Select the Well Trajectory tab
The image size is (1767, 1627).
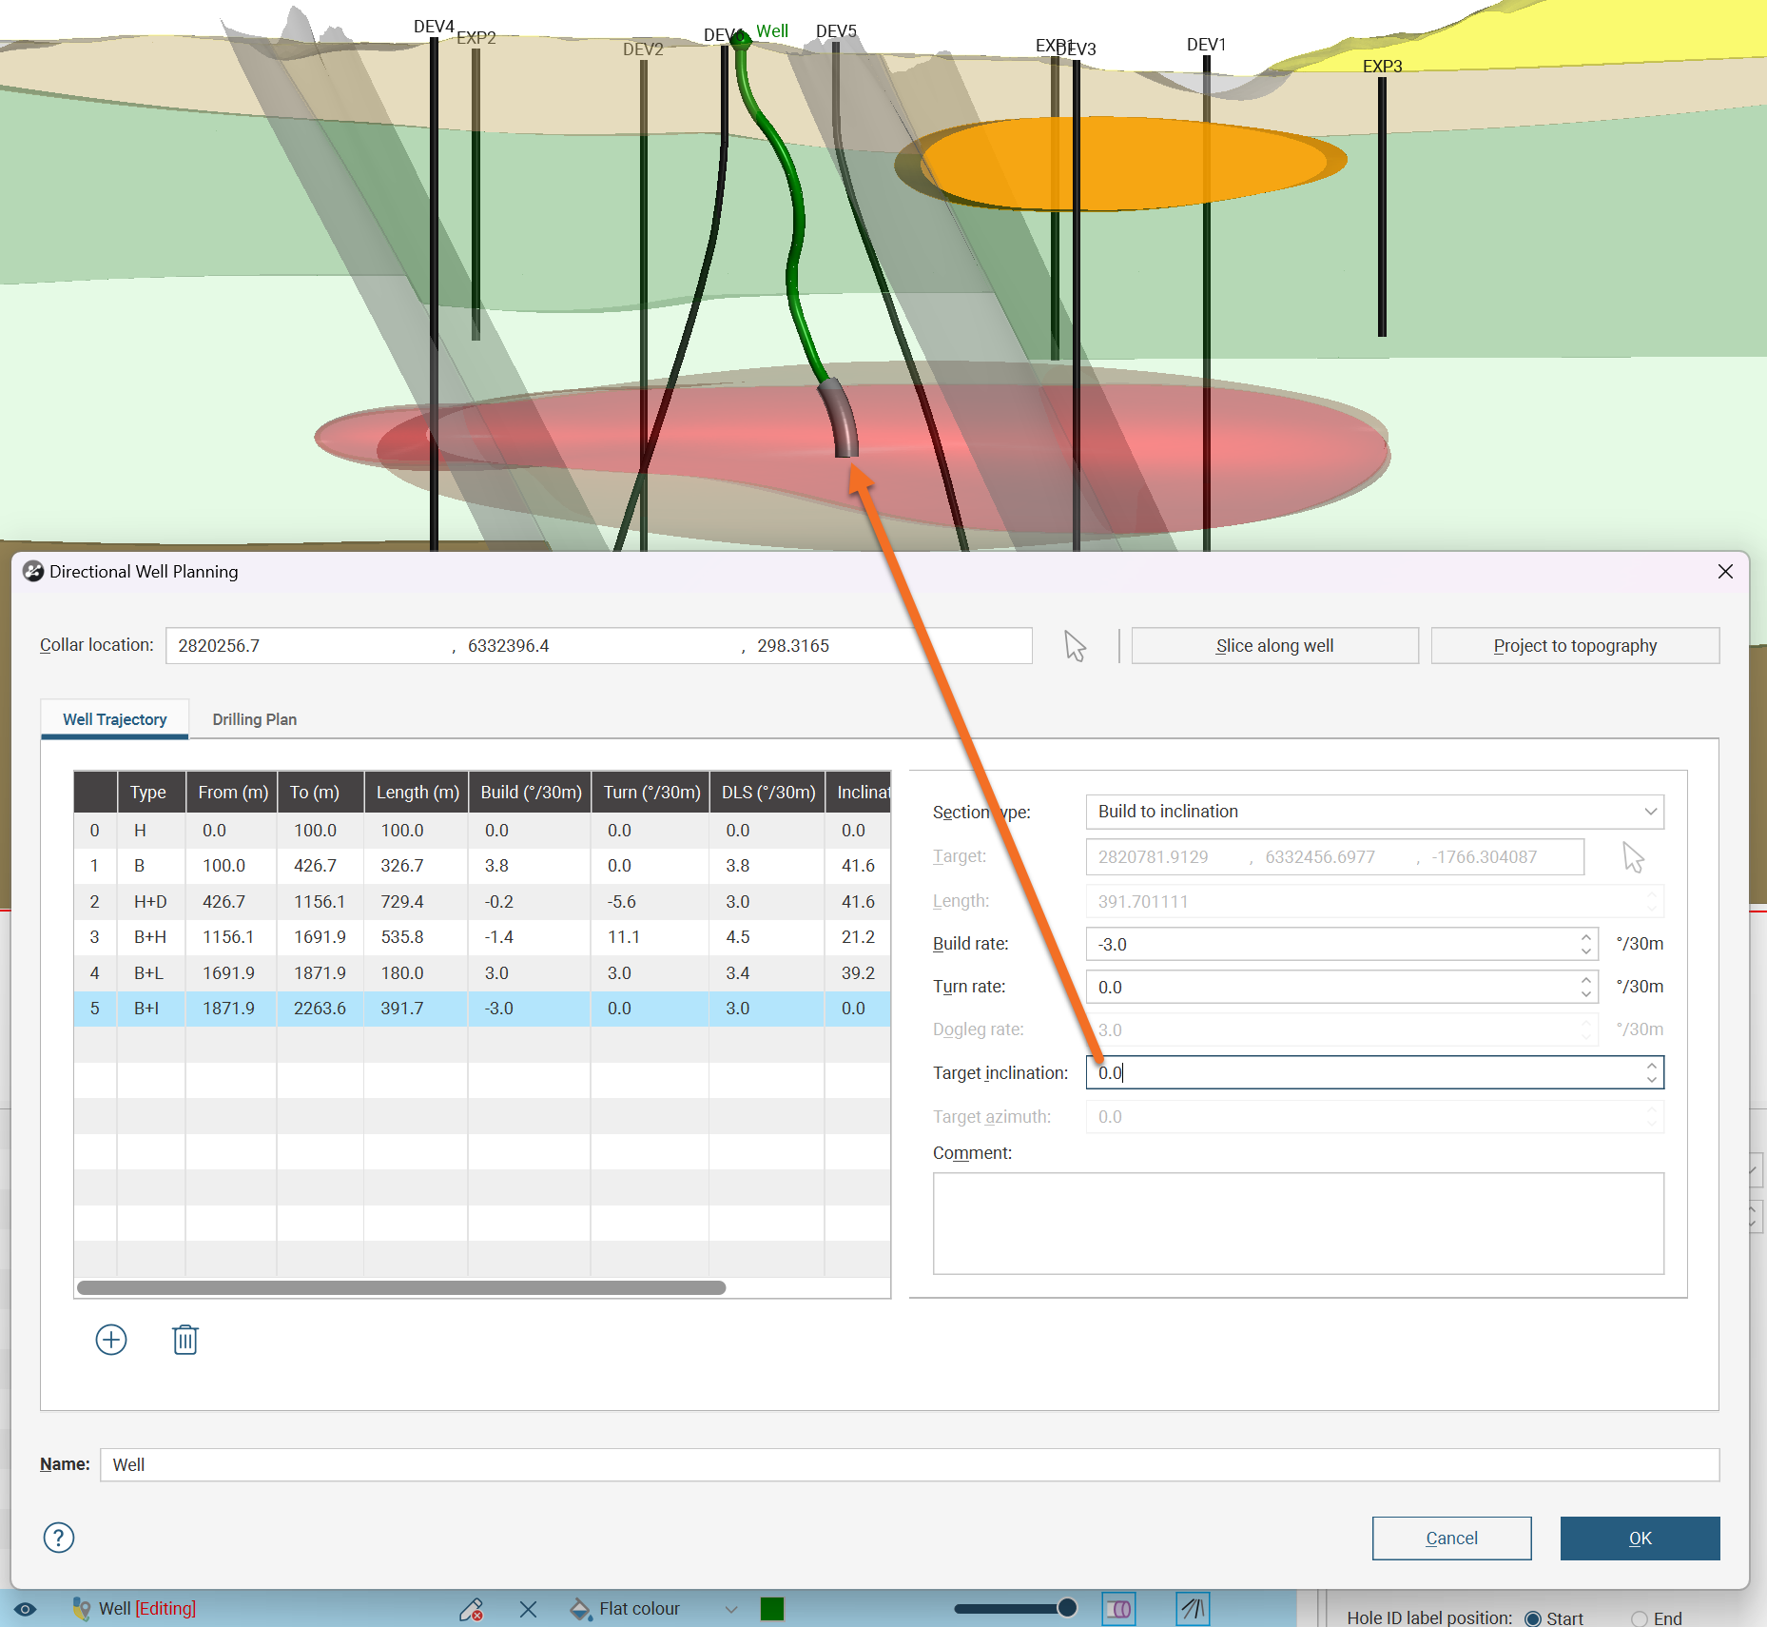tap(114, 719)
